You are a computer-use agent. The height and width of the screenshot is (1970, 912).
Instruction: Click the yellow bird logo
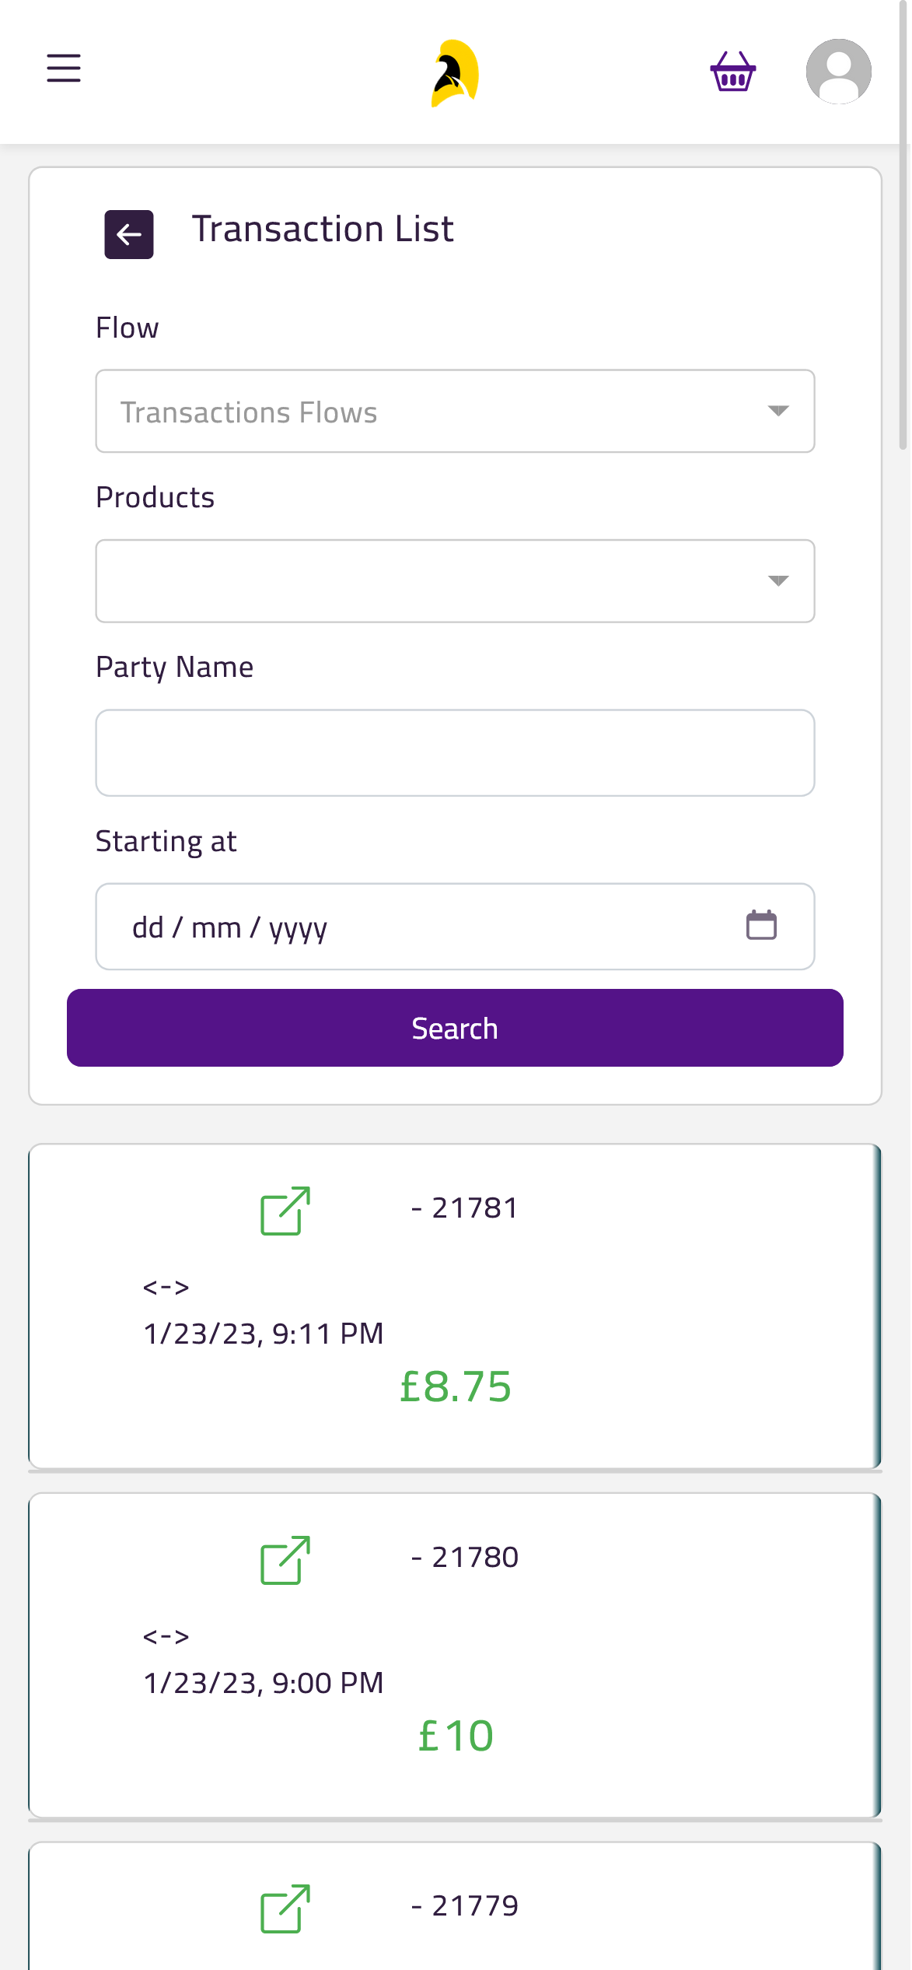coord(455,73)
